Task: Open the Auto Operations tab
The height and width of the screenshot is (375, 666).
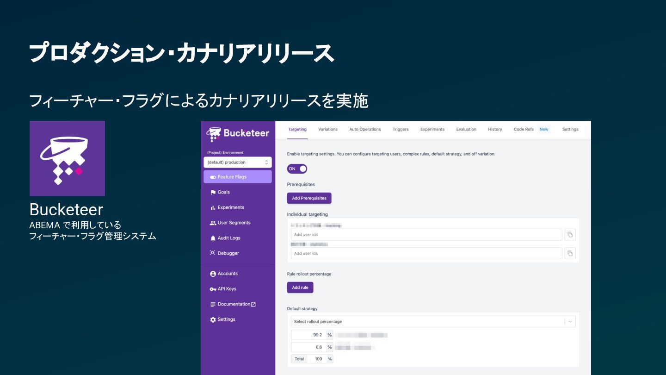Action: (365, 129)
